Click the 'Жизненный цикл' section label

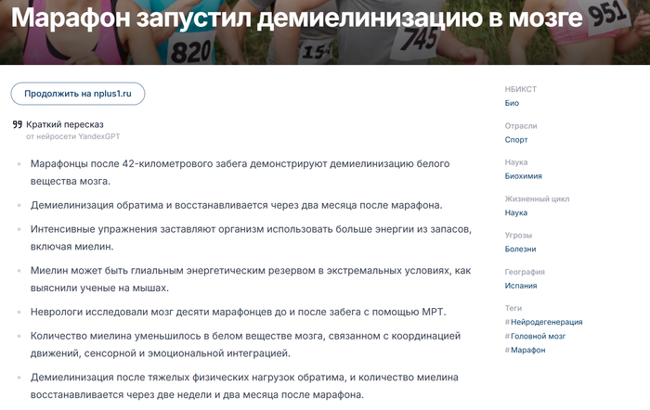point(537,199)
